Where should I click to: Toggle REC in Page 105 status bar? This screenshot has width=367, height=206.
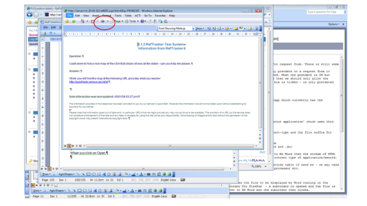click(x=134, y=180)
